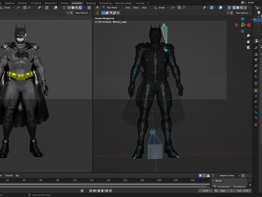Viewport: 262px width, 197px height.
Task: Switch to the Modeling workspace tab
Action: (9, 3)
